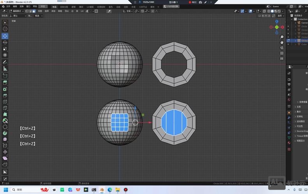
Task: Open the 窗口 menu
Action: click(x=28, y=7)
